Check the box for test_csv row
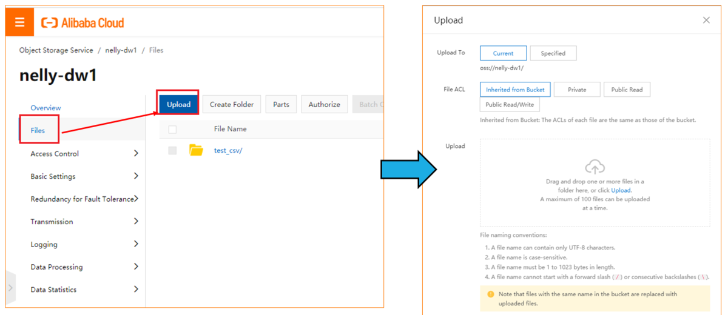Screen dimensions: 728x315 click(x=172, y=150)
